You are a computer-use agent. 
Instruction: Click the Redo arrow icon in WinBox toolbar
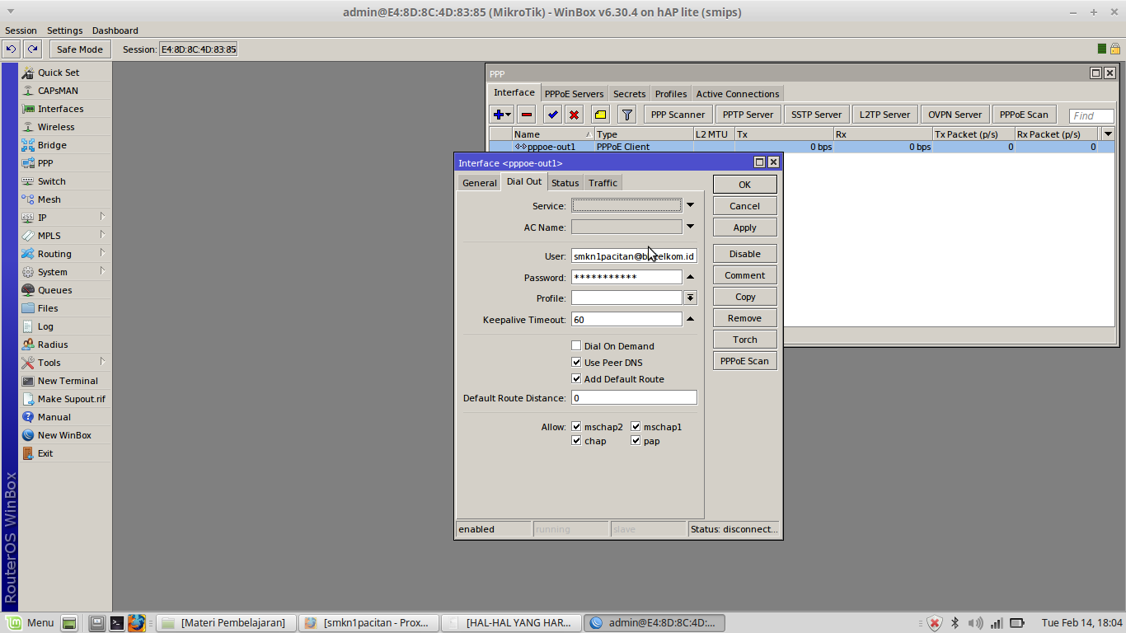tap(32, 49)
